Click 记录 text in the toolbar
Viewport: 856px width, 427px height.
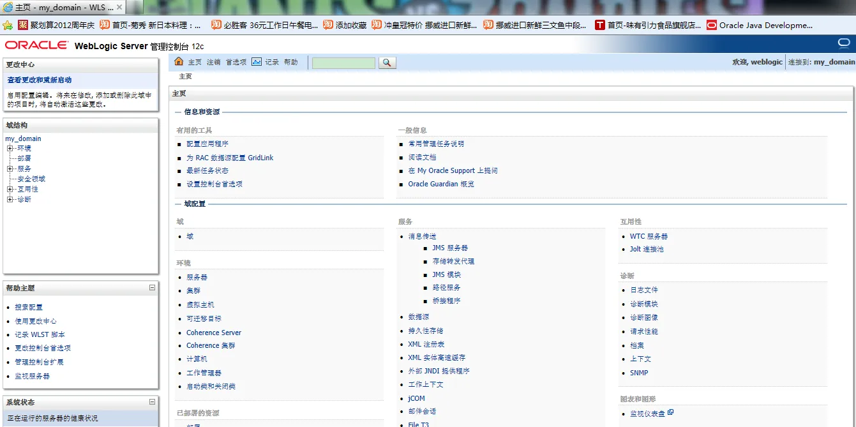273,63
